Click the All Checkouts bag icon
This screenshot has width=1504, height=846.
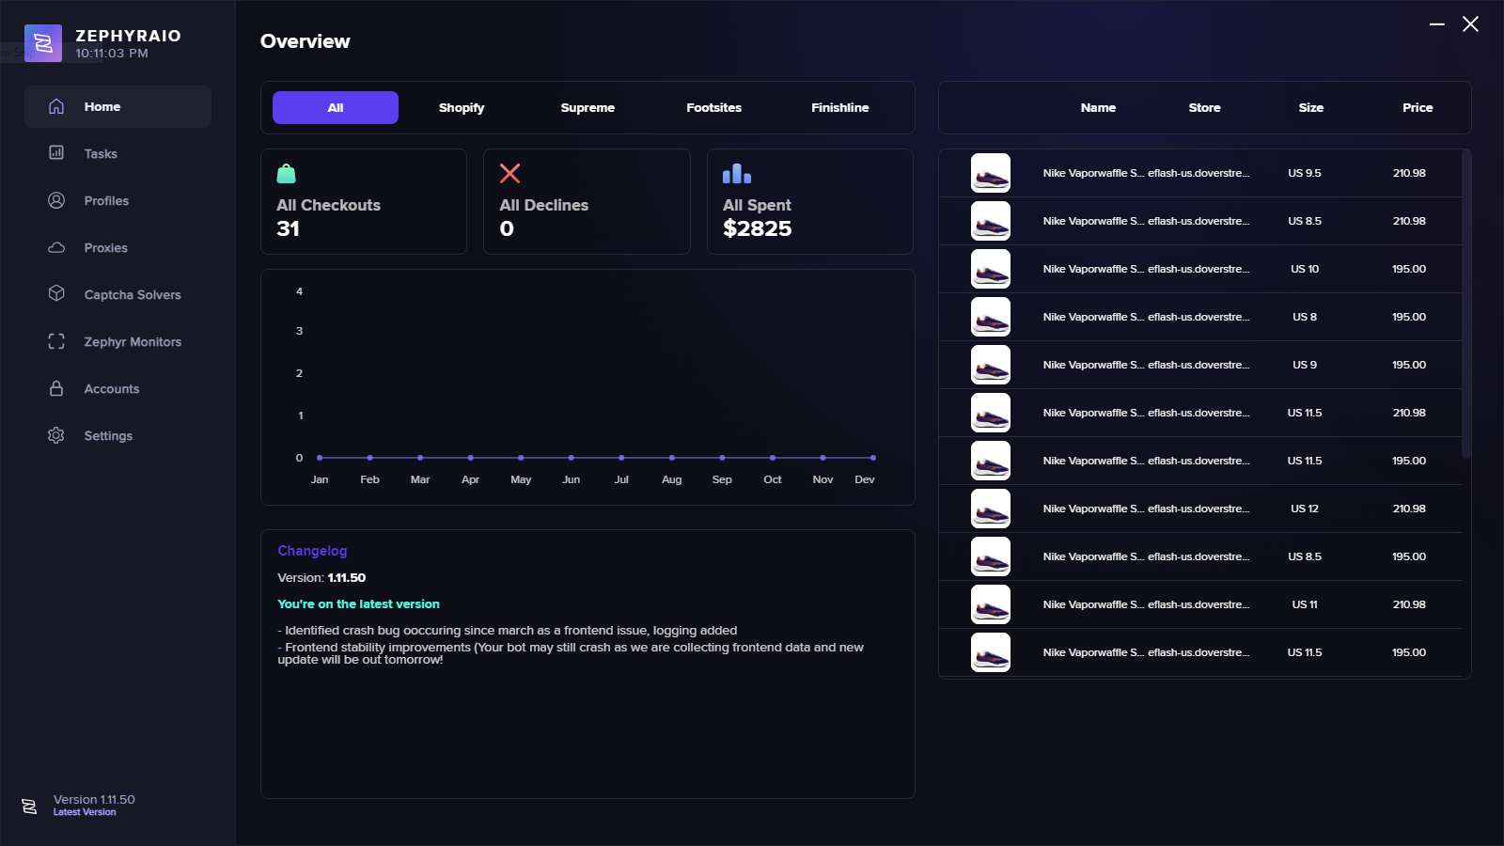287,174
